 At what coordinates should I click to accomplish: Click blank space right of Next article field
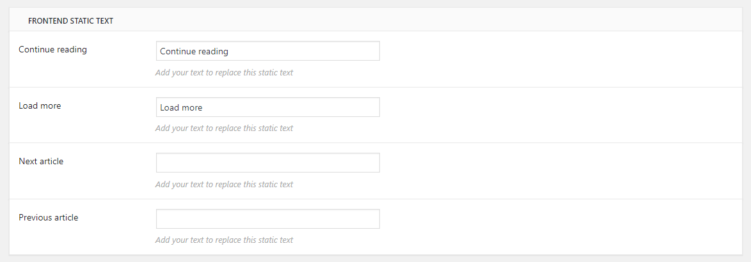click(x=544, y=163)
